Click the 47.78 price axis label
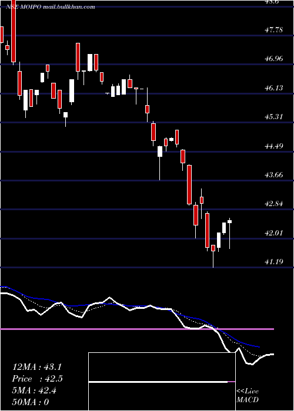This screenshot has height=411, width=294. pos(273,30)
